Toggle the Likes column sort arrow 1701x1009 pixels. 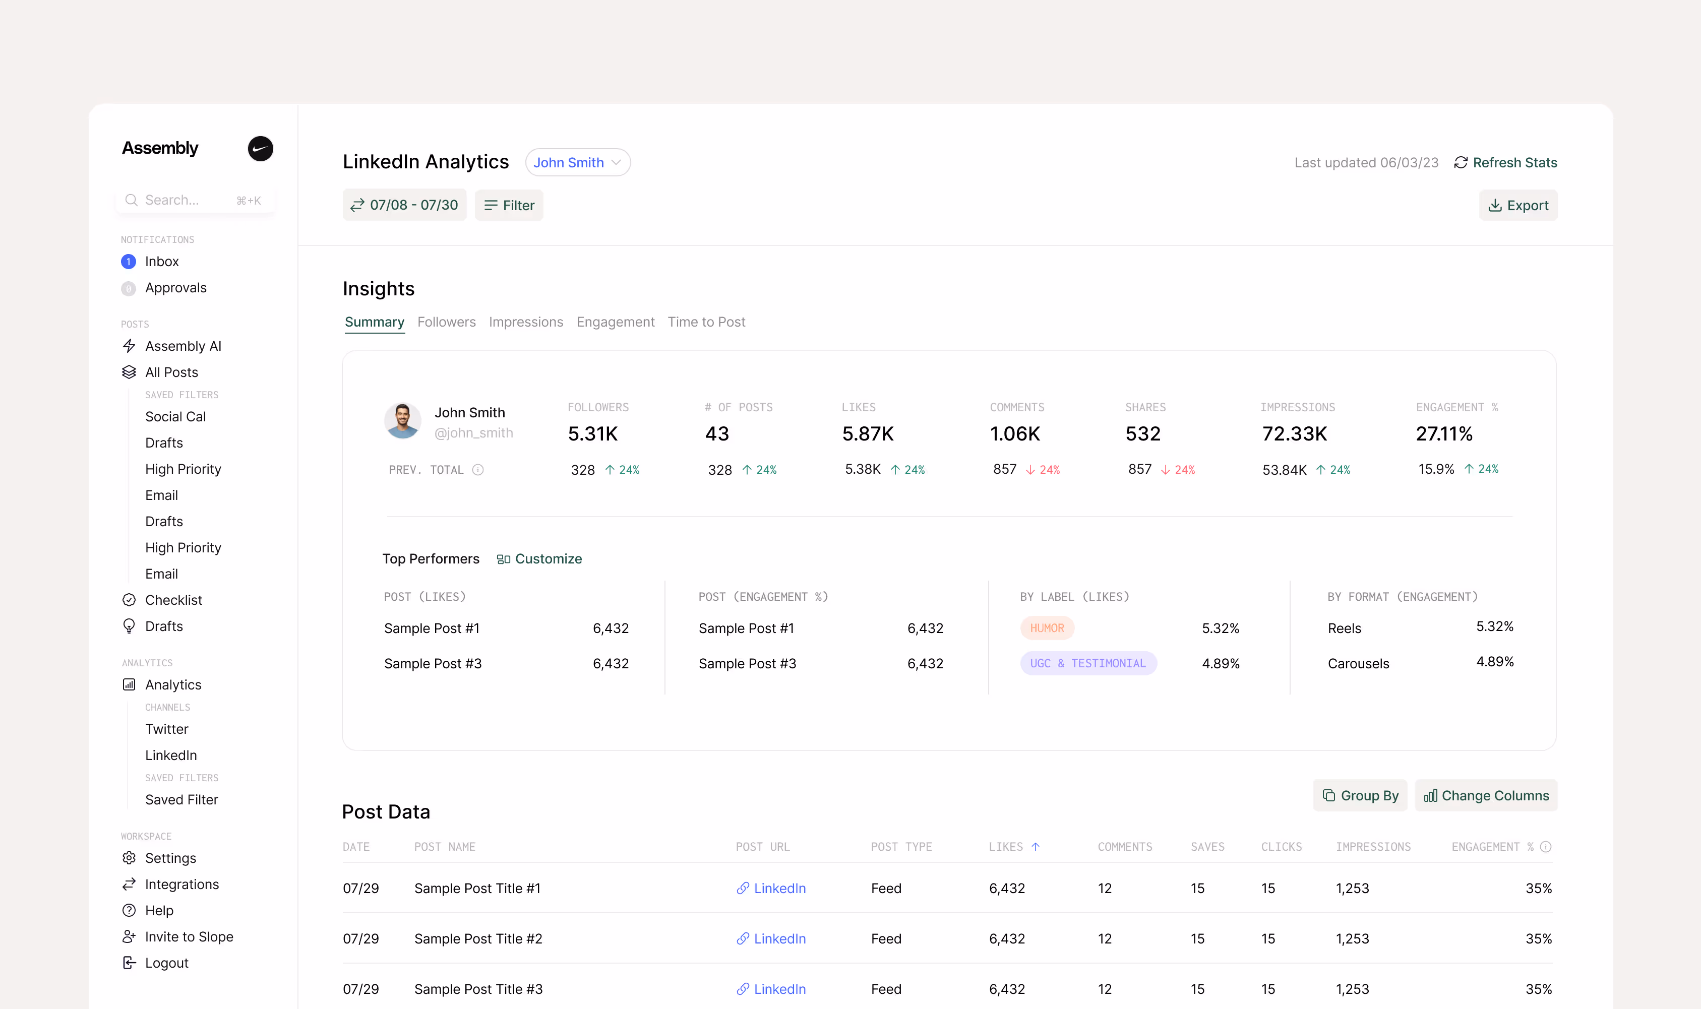pos(1035,847)
